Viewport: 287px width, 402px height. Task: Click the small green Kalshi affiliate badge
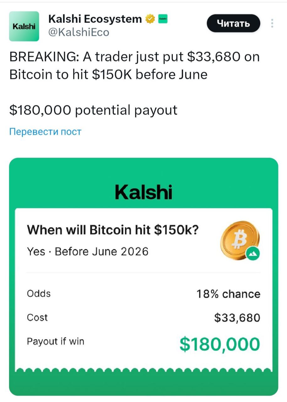click(163, 19)
